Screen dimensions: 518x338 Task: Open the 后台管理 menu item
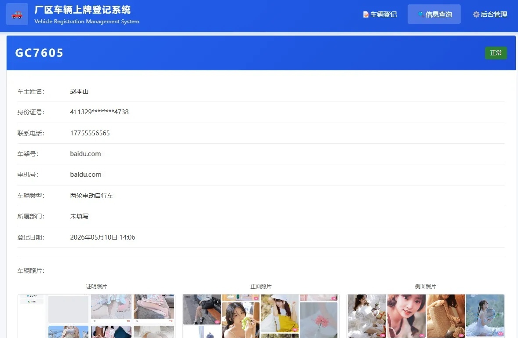point(490,14)
